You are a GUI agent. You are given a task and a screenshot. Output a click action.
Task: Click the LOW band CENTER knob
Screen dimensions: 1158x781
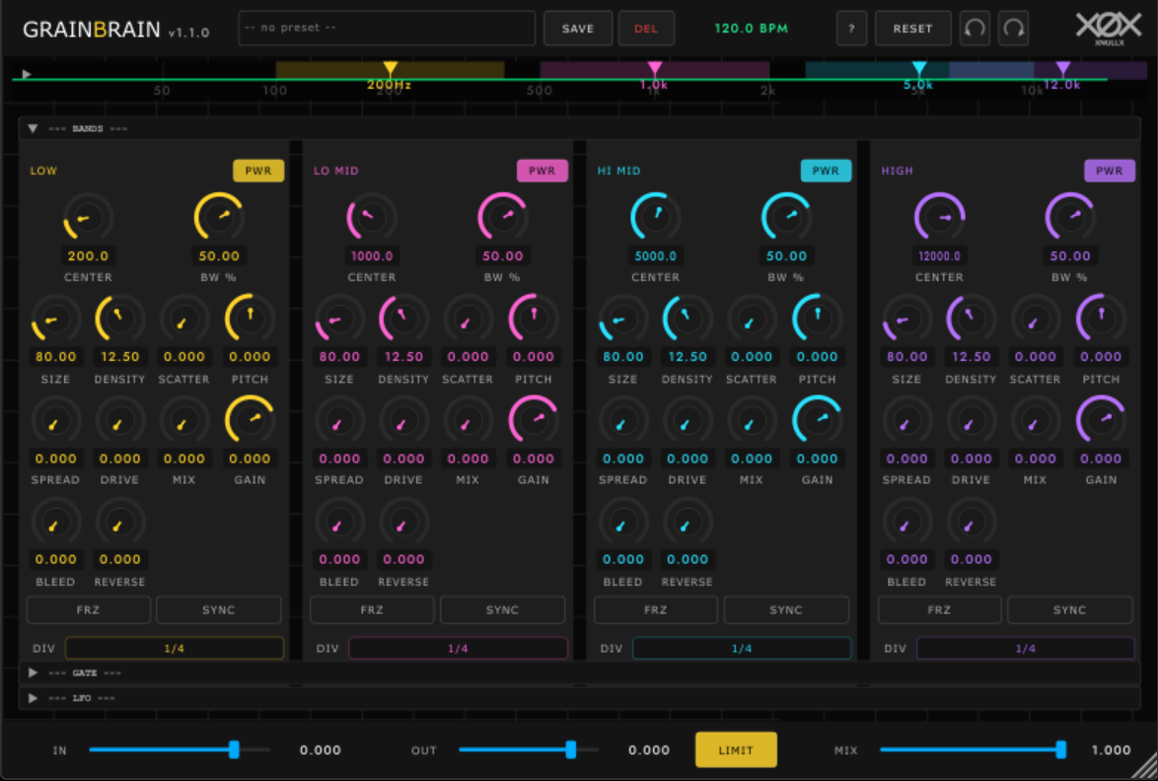coord(88,217)
